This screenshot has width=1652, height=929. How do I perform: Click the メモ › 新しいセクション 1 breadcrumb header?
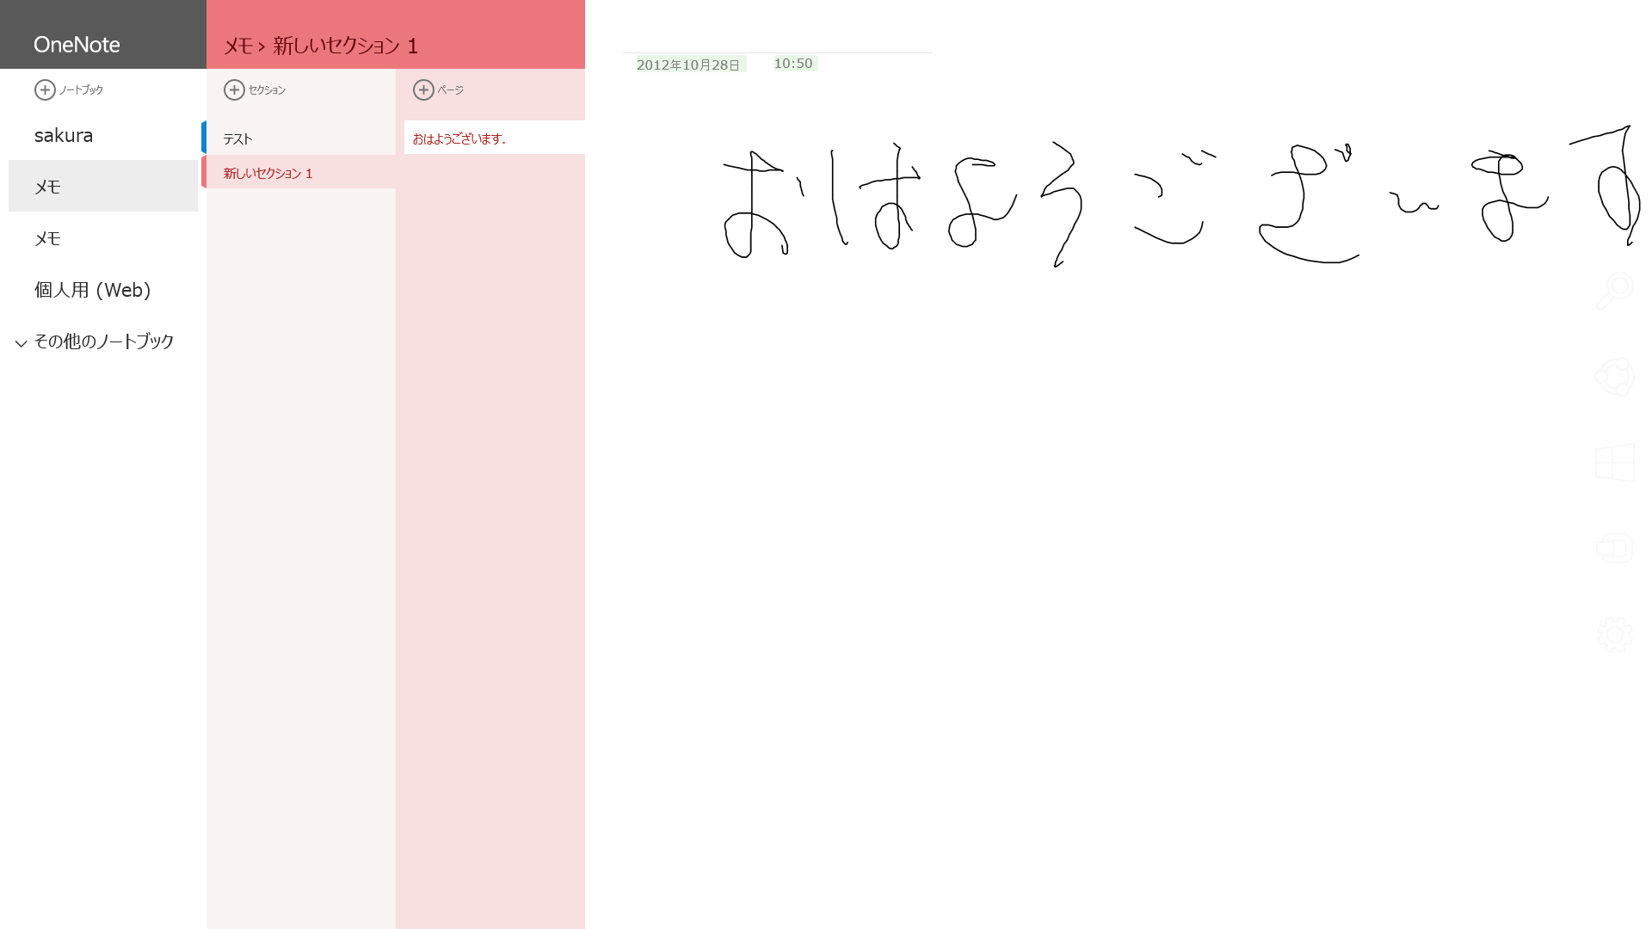click(321, 46)
